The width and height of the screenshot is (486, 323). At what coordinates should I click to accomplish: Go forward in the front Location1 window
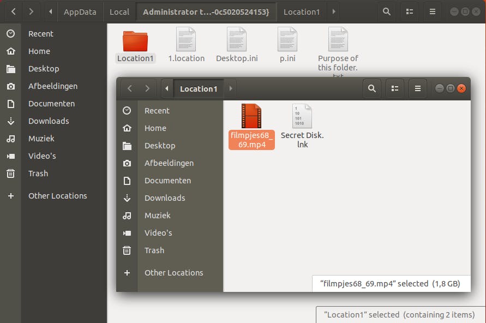(147, 88)
